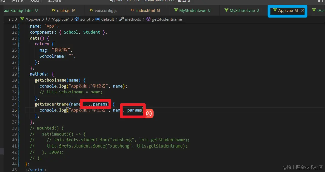Click console.log("App收到了学校名", name) statement
Viewport: 325px width, 172px height.
click(83, 86)
